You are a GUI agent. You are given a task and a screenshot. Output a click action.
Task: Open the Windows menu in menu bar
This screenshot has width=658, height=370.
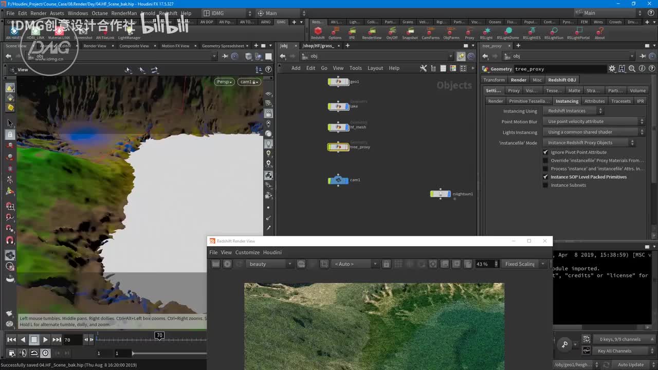click(x=78, y=13)
